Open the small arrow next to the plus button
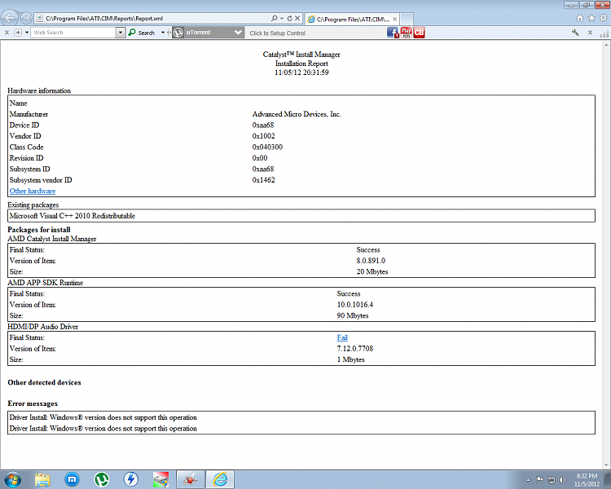 click(27, 33)
